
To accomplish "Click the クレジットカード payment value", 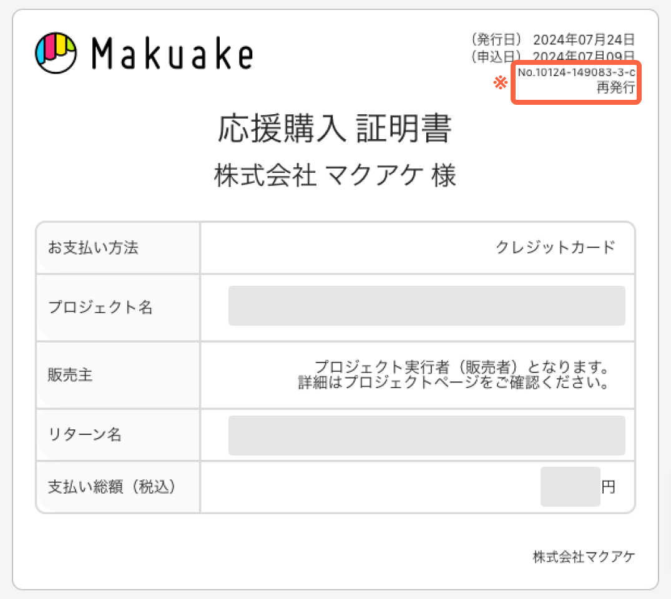I will click(x=555, y=247).
